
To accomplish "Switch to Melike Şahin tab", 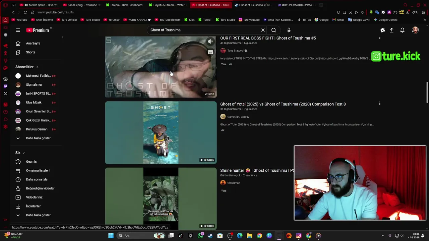I will tap(39, 5).
